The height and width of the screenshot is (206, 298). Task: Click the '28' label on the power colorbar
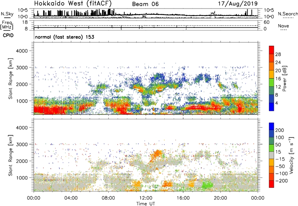pyautogui.click(x=278, y=54)
